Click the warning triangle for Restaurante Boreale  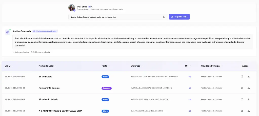pyautogui.click(x=248, y=88)
